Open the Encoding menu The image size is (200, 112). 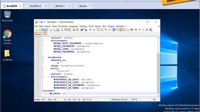tap(62, 26)
